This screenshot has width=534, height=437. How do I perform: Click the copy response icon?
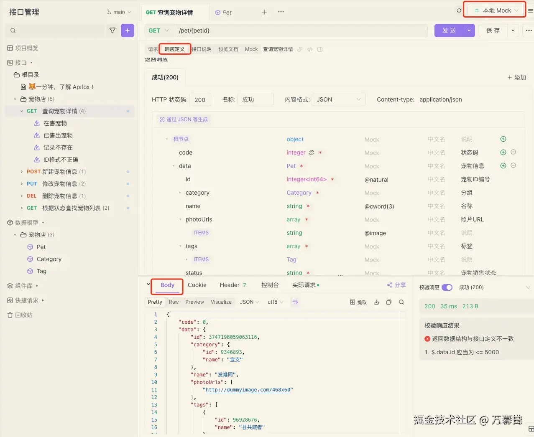pos(389,302)
